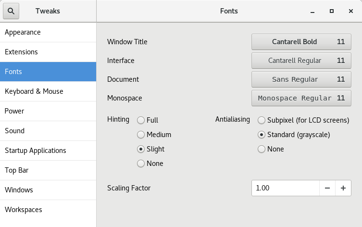Screen dimensions: 362x227
Task: Click the Scaling Factor value field
Action: [x=285, y=188]
